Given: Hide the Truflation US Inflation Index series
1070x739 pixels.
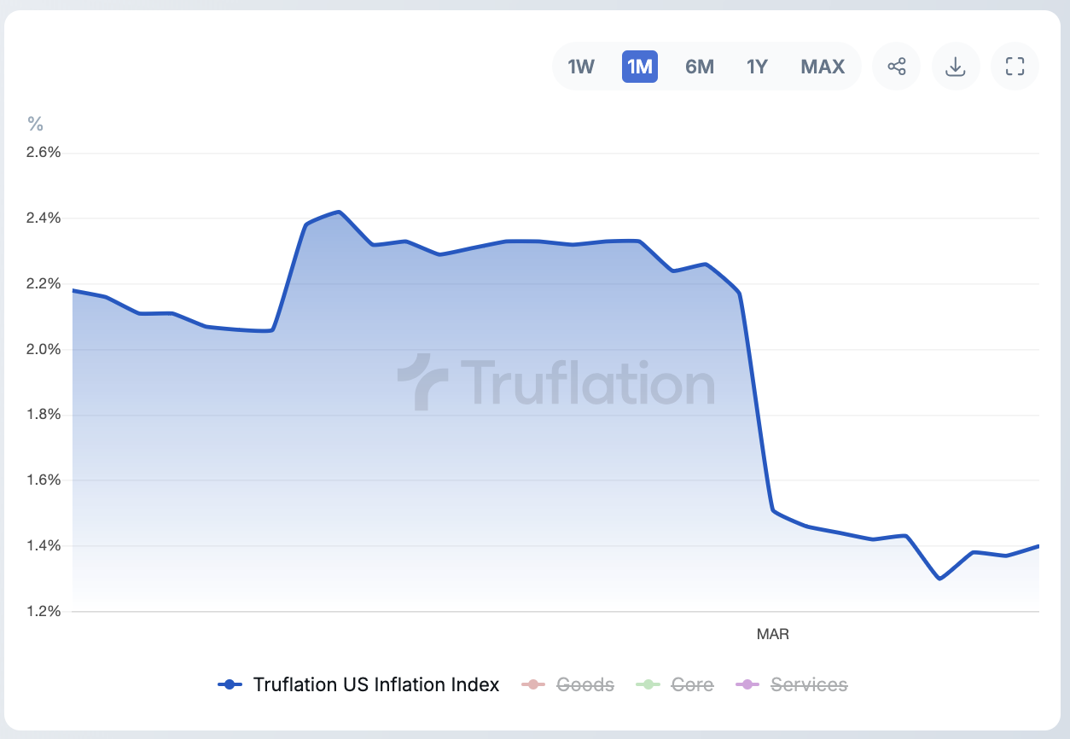Looking at the screenshot, I should click(x=375, y=684).
